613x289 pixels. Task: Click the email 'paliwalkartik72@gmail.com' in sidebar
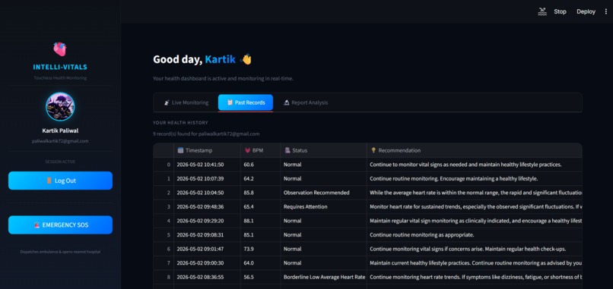[x=60, y=141]
